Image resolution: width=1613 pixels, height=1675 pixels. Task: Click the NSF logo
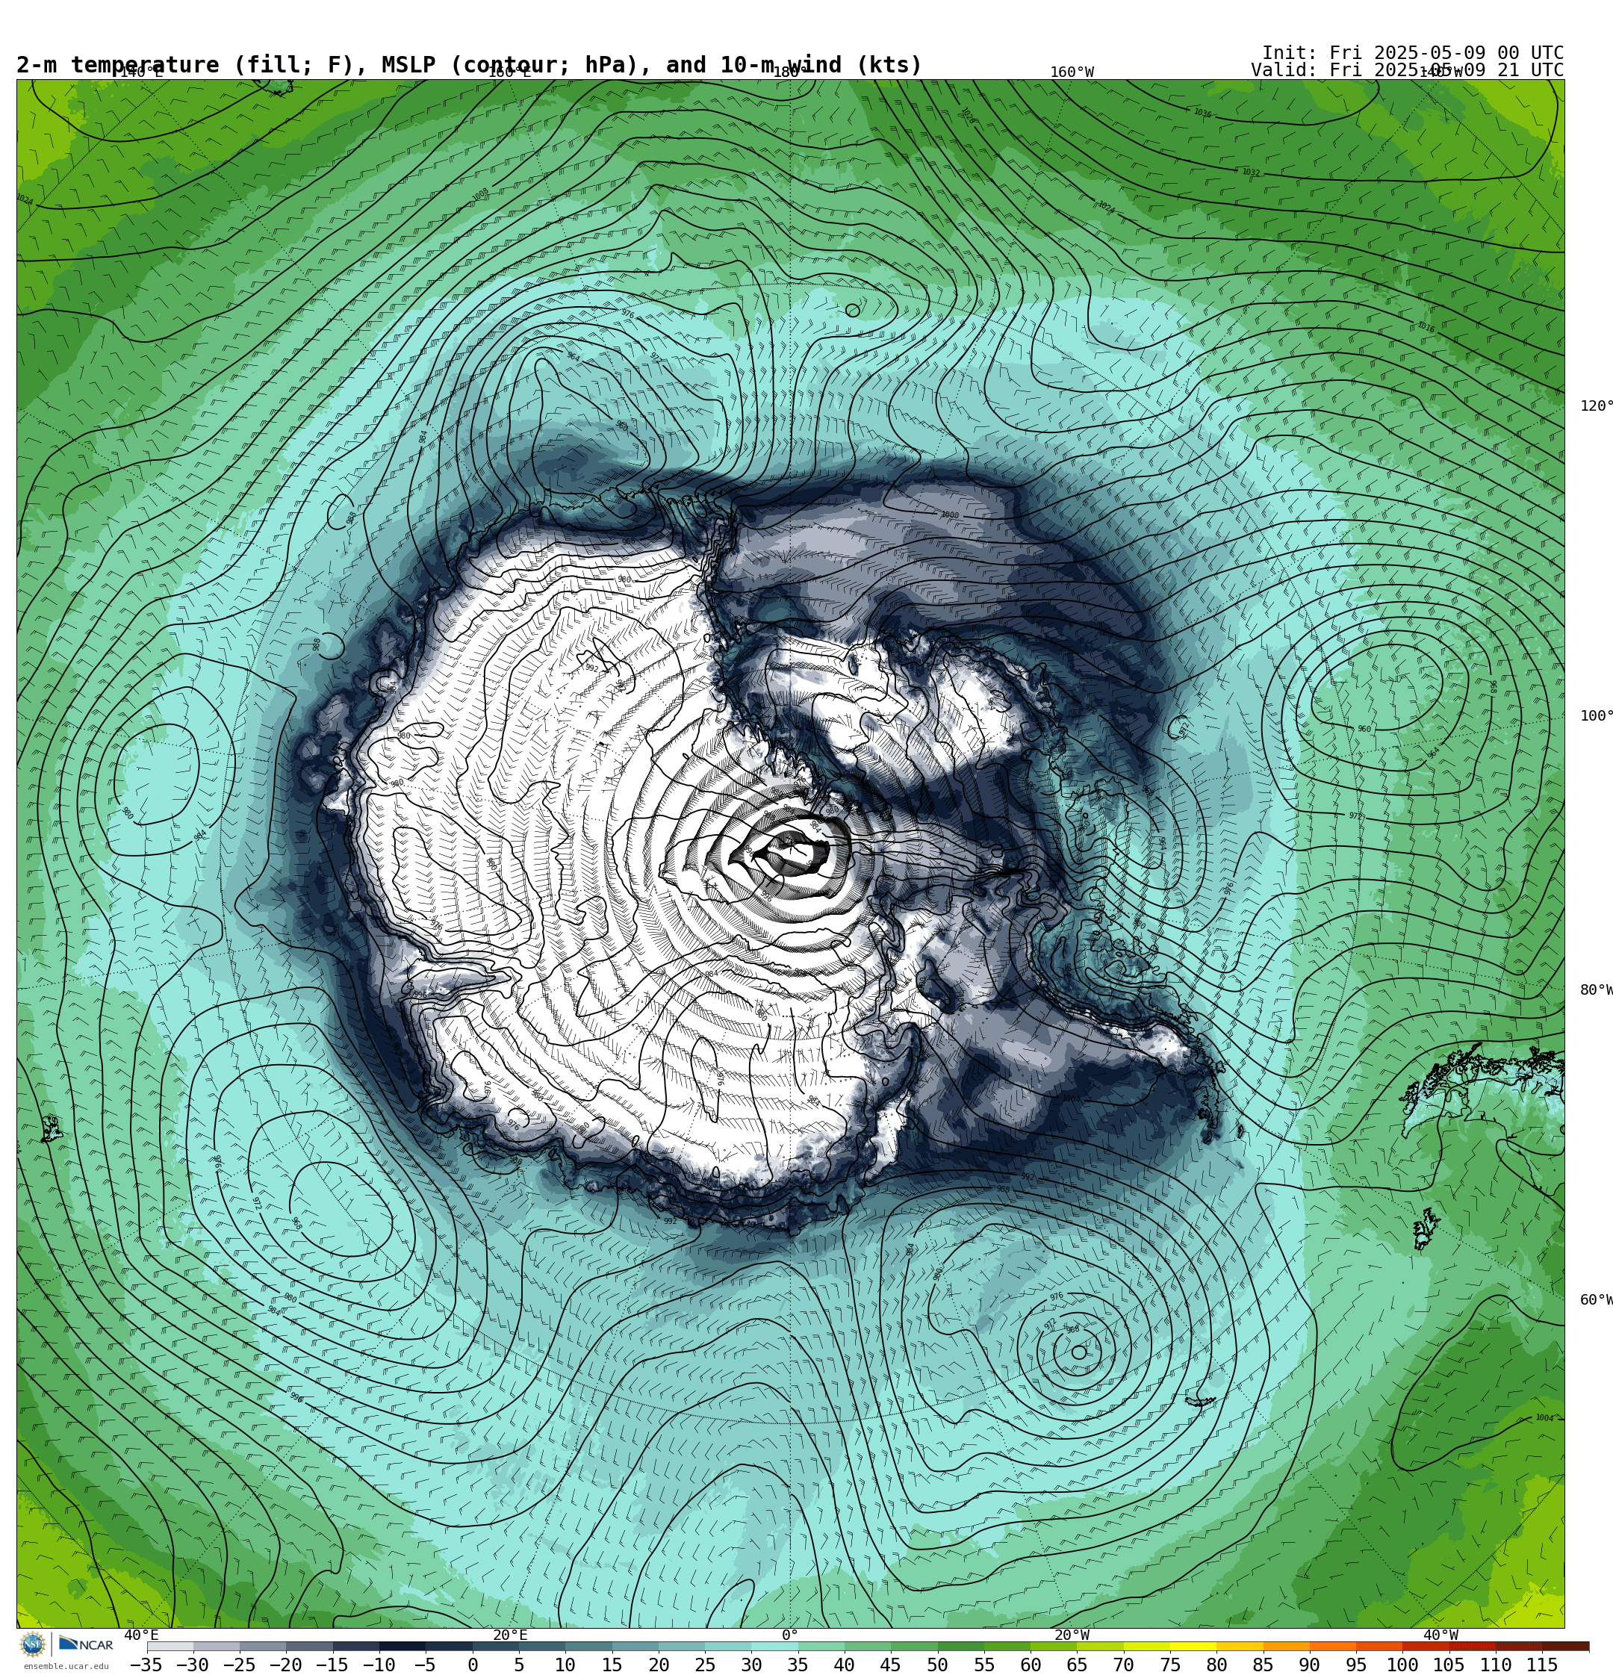(32, 1644)
